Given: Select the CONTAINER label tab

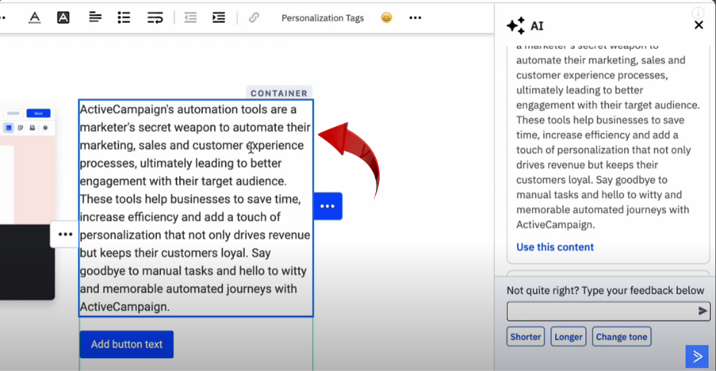Looking at the screenshot, I should pos(279,93).
